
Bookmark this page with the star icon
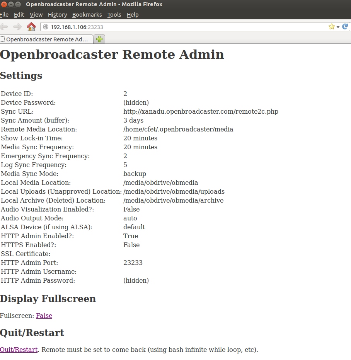click(x=332, y=27)
